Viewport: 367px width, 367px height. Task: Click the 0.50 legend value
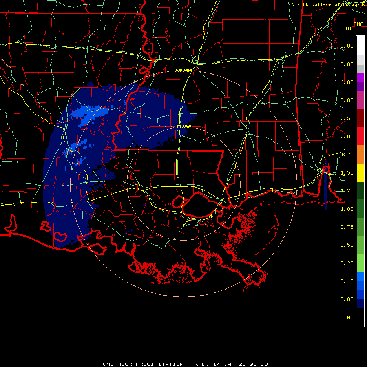[x=347, y=245]
